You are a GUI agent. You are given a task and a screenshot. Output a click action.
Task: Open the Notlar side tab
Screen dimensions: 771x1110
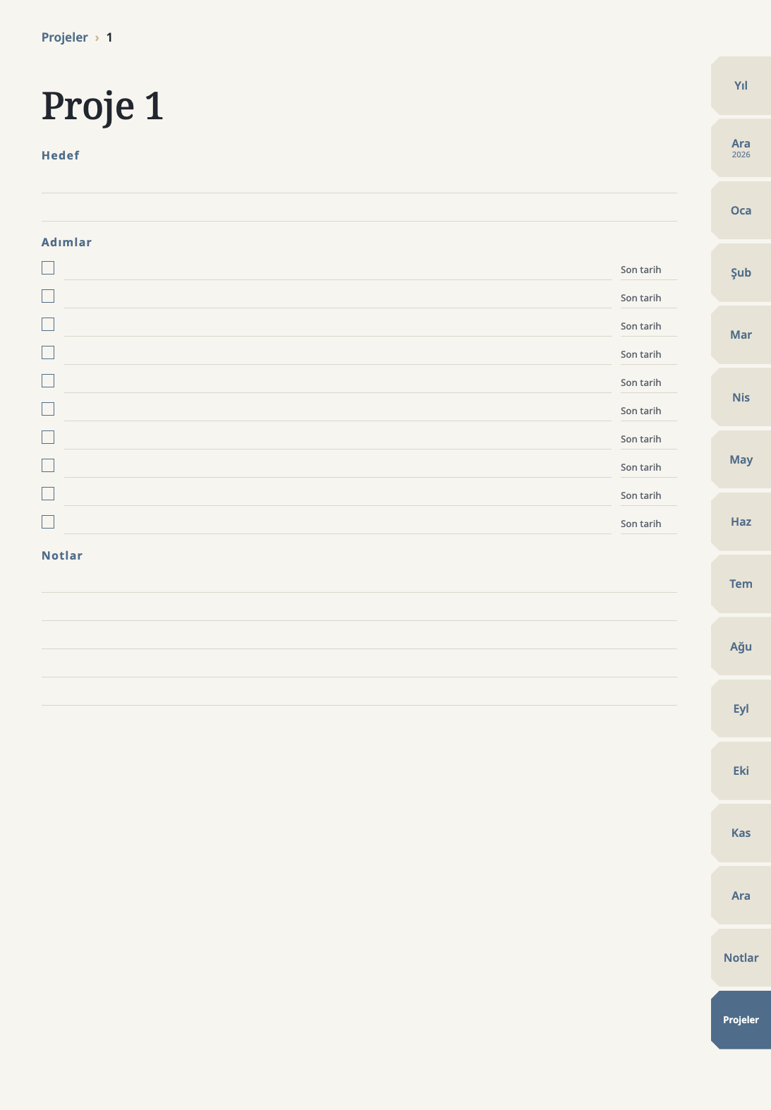(x=741, y=958)
